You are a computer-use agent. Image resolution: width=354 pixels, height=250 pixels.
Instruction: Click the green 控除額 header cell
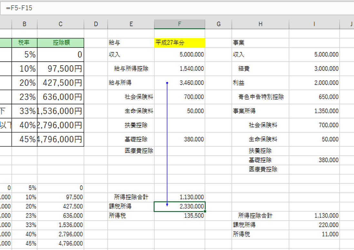tap(61, 43)
